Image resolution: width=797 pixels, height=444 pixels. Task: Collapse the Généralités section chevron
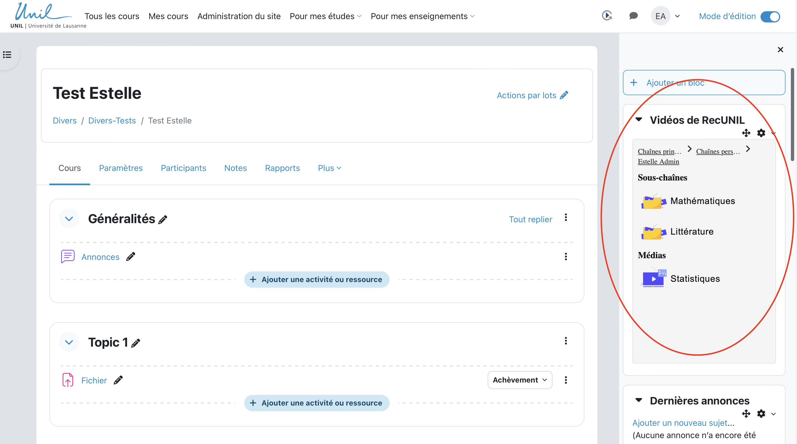[x=69, y=219]
